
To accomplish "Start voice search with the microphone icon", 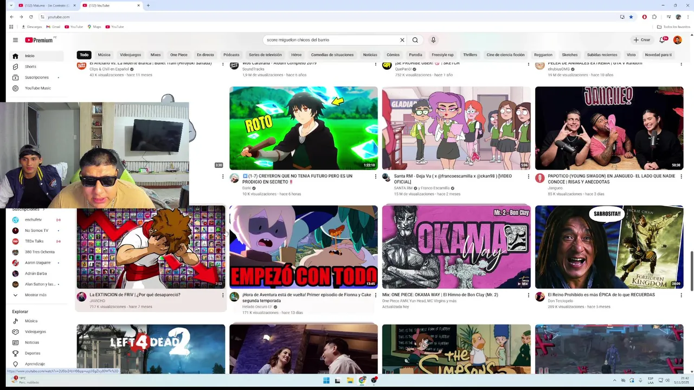I will (x=433, y=40).
